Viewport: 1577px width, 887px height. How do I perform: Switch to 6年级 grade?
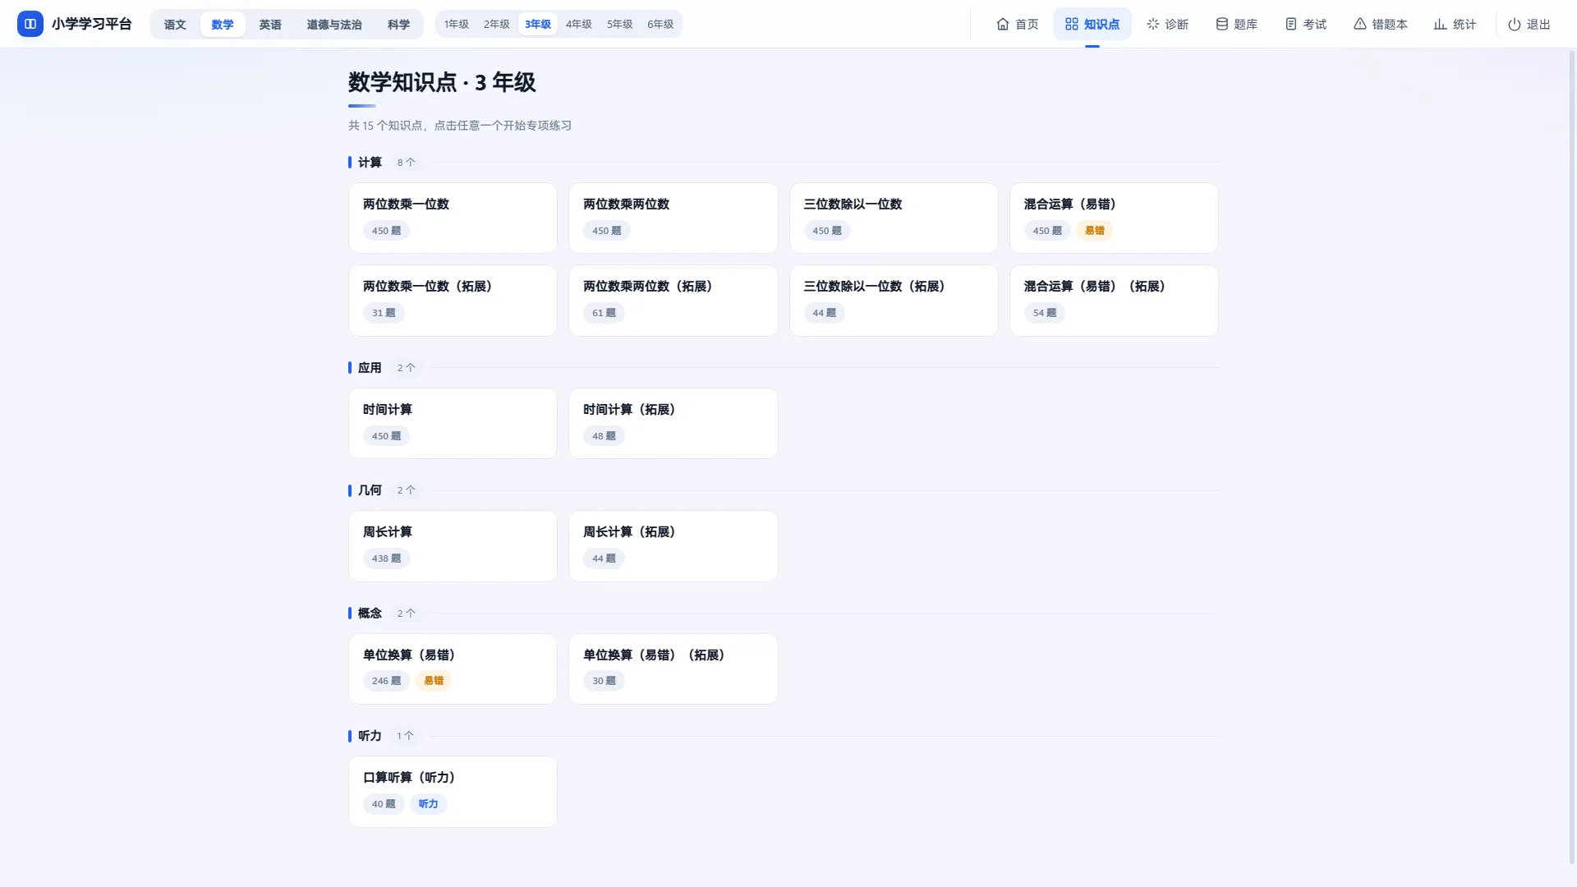(660, 24)
